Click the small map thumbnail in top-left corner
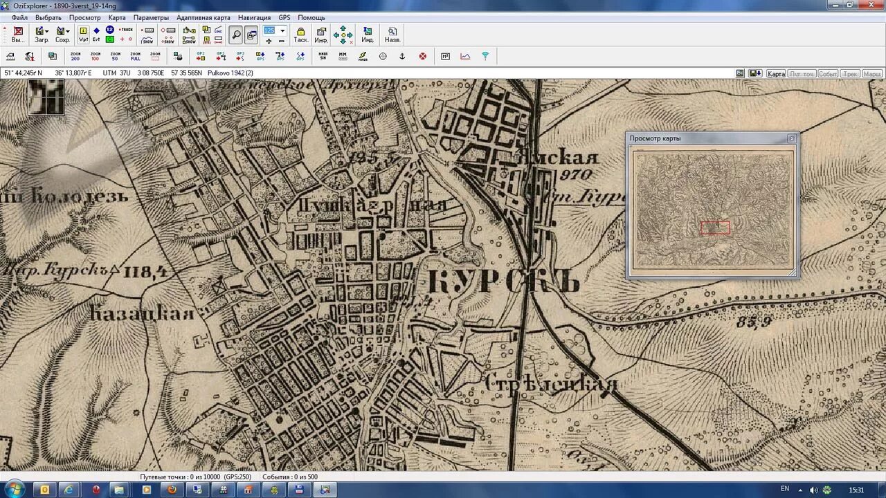886x498 pixels. click(46, 97)
